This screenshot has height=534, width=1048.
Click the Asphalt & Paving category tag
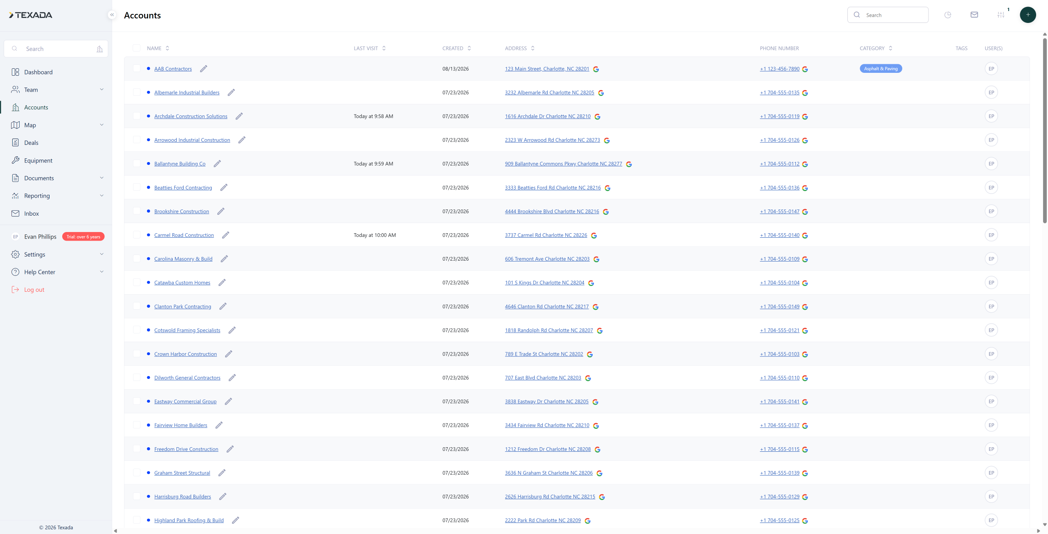pos(881,68)
